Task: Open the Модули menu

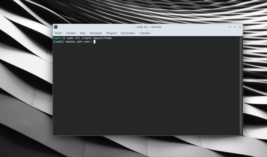Action: 111,33
